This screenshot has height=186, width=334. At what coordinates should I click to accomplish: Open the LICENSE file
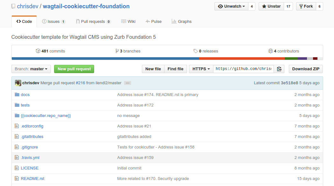(x=30, y=168)
